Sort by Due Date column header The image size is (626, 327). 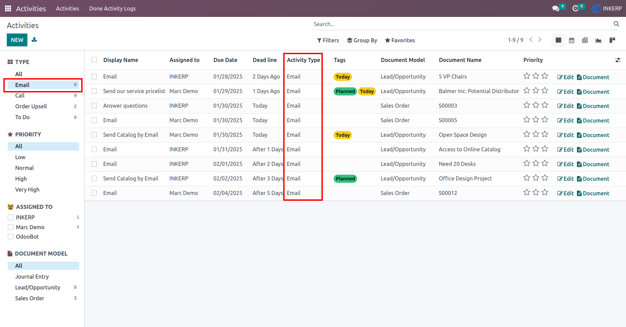coord(225,60)
